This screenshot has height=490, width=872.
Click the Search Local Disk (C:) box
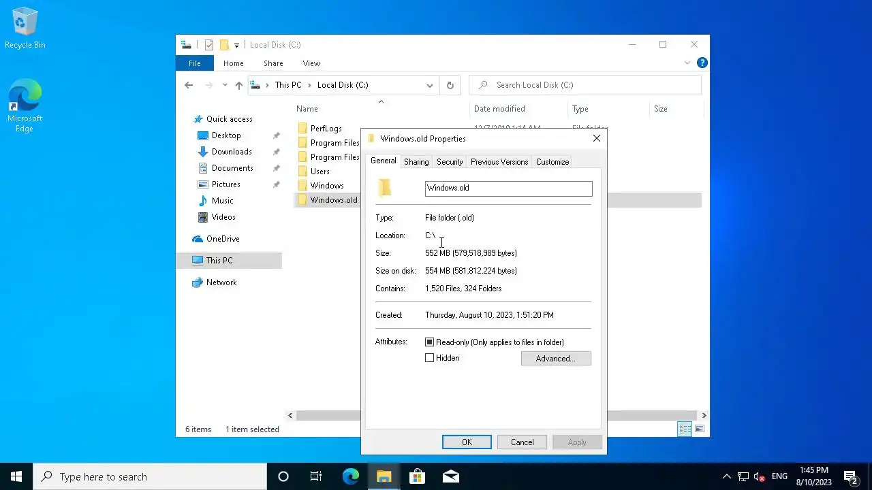coord(585,85)
